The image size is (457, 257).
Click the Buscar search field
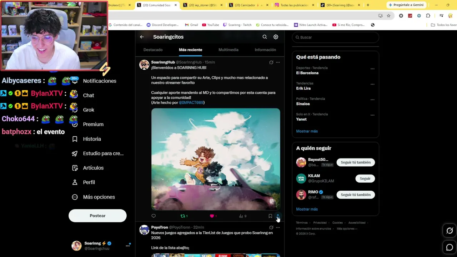coord(335,37)
